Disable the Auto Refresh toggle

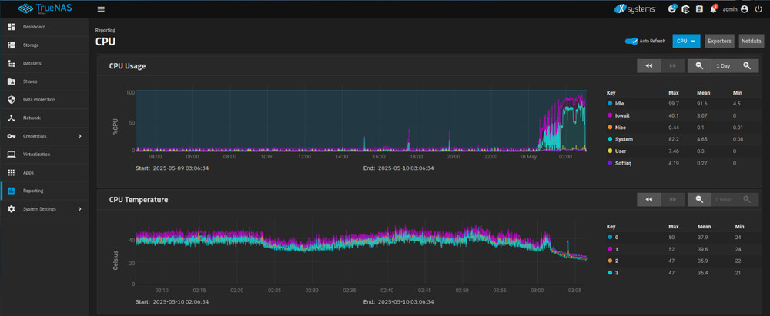tap(631, 42)
